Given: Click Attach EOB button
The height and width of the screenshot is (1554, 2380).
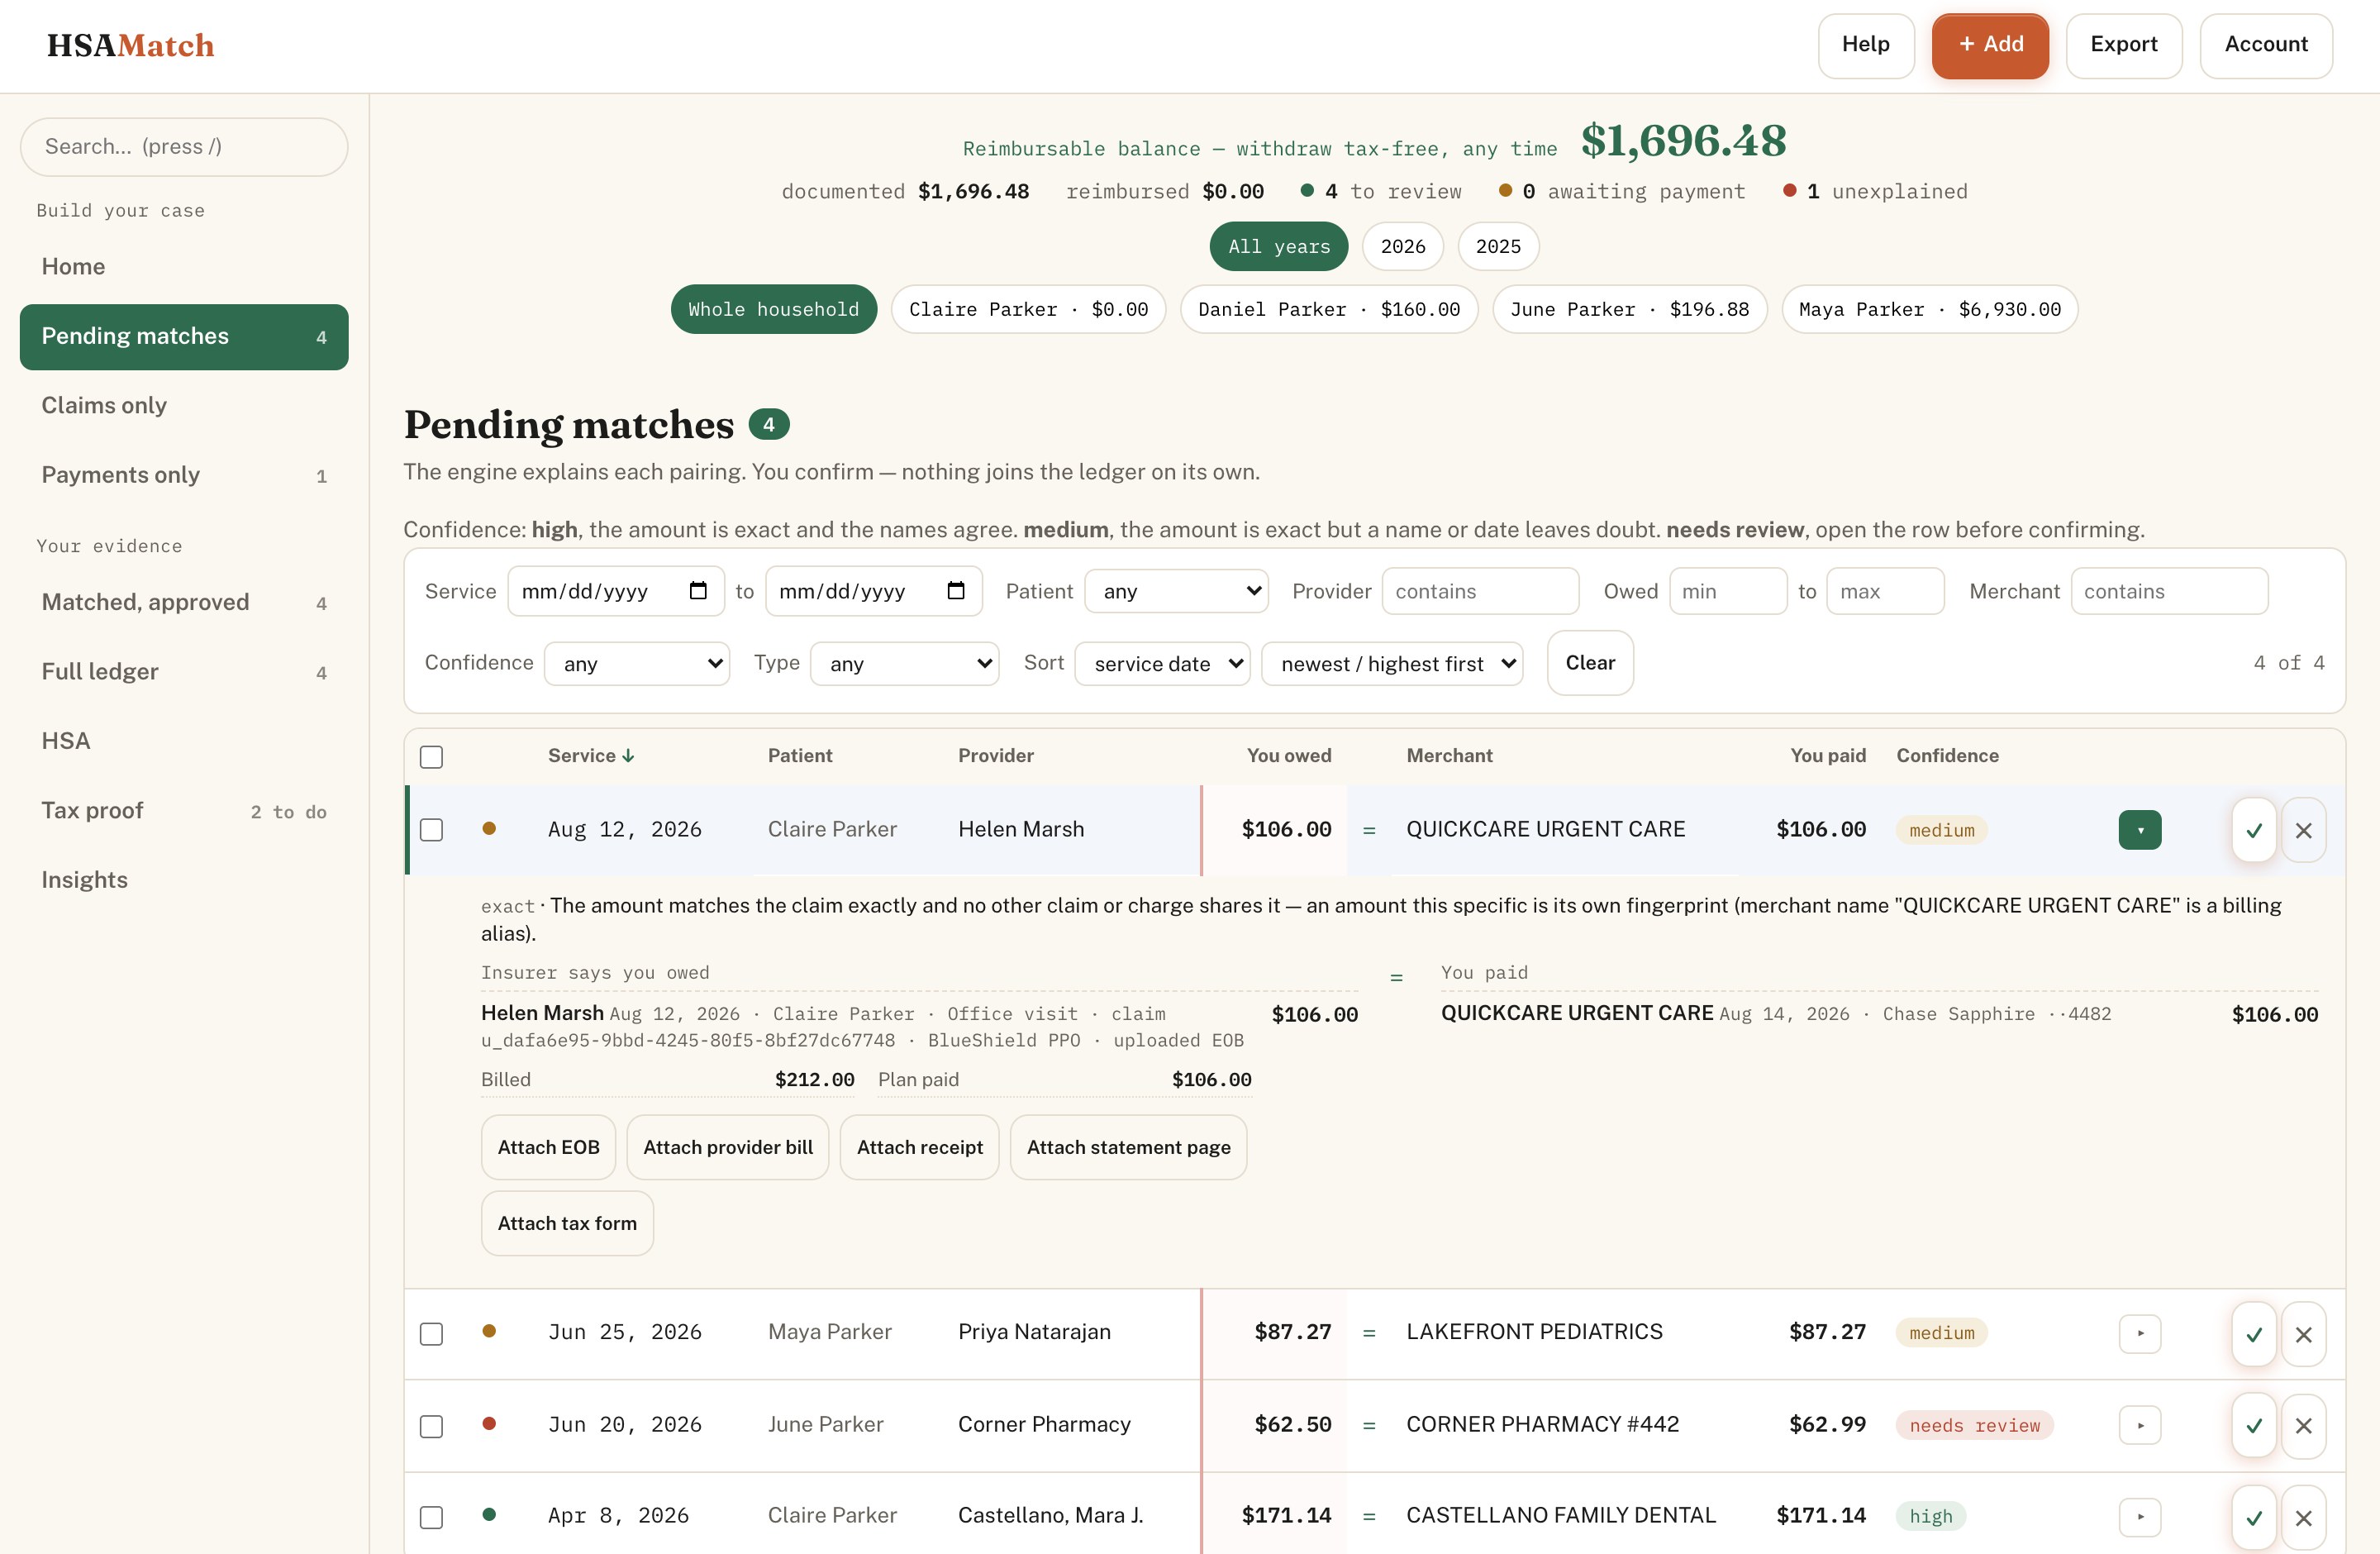Looking at the screenshot, I should pos(548,1148).
